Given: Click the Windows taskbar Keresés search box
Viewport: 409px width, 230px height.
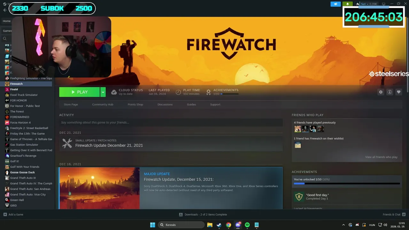Looking at the screenshot, I should [x=181, y=225].
